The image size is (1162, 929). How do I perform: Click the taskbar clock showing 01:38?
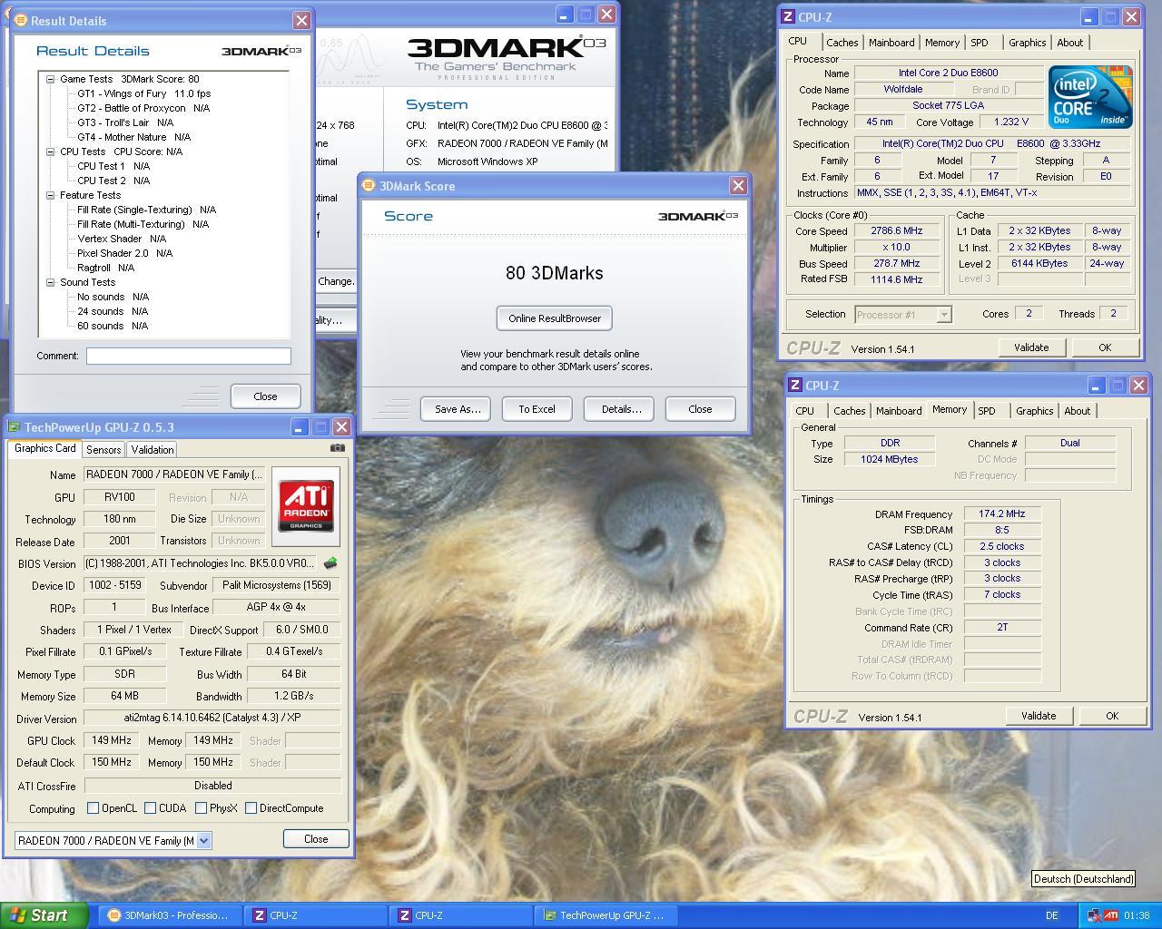coord(1137,915)
